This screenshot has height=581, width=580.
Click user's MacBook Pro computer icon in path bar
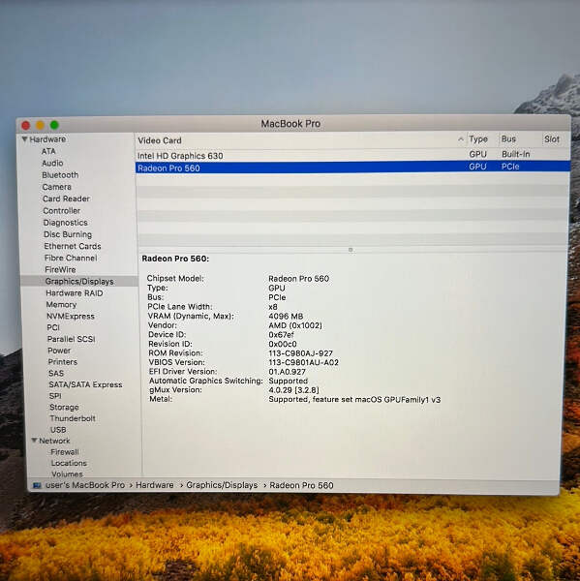pyautogui.click(x=37, y=485)
